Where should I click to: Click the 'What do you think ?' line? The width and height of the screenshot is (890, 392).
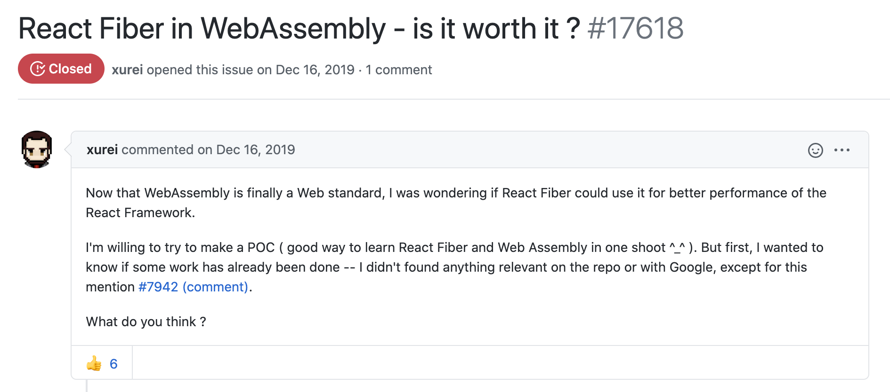(146, 321)
